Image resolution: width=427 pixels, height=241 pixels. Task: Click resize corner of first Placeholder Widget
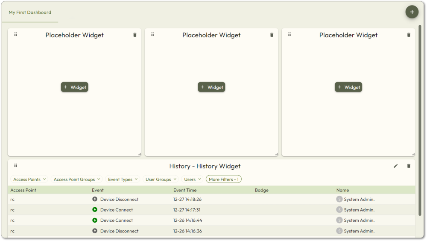140,154
